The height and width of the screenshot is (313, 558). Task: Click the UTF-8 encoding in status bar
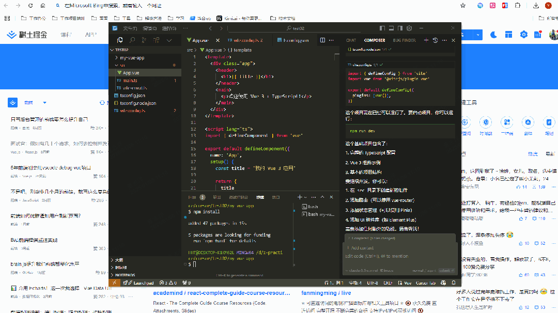(372, 283)
